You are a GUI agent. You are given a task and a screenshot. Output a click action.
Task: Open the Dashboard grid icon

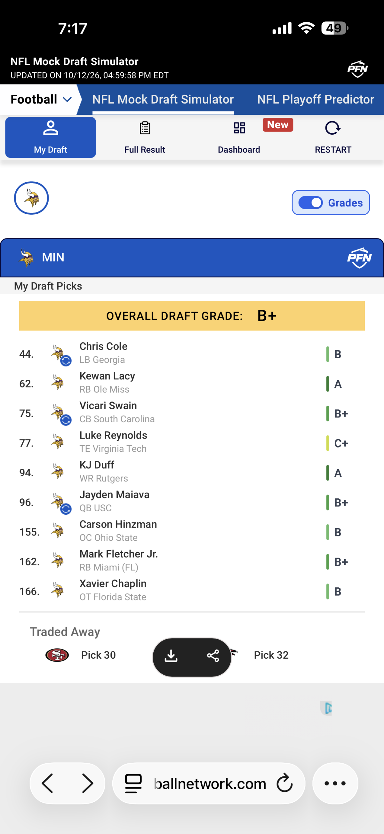coord(239,128)
